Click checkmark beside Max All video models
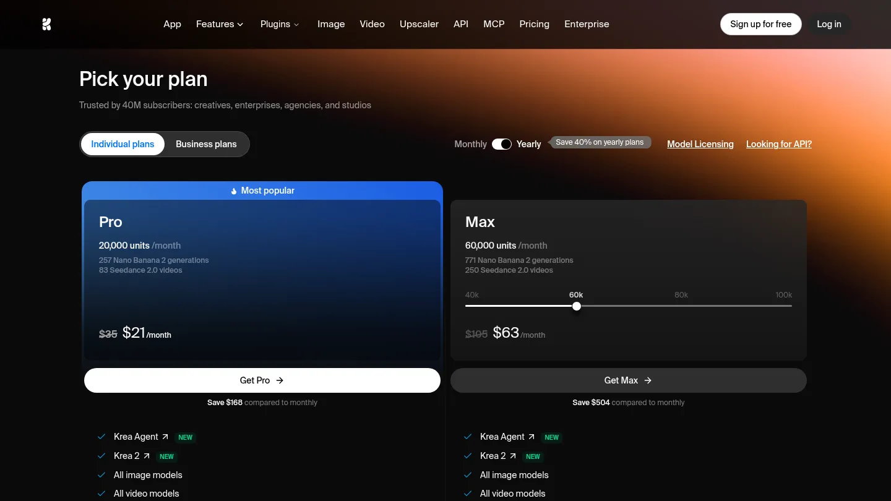891x501 pixels. 468,494
